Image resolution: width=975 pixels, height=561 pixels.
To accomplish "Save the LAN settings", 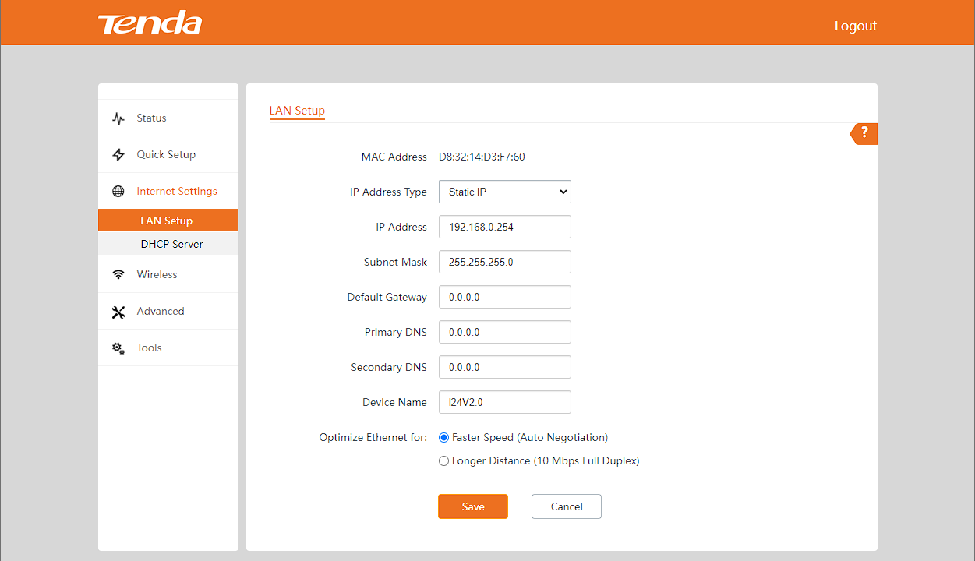I will 473,506.
